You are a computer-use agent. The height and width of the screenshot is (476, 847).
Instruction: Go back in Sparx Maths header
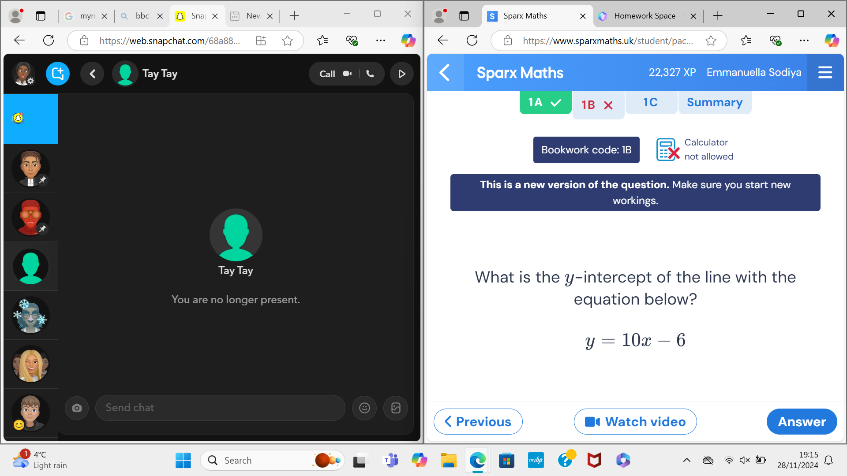(445, 72)
